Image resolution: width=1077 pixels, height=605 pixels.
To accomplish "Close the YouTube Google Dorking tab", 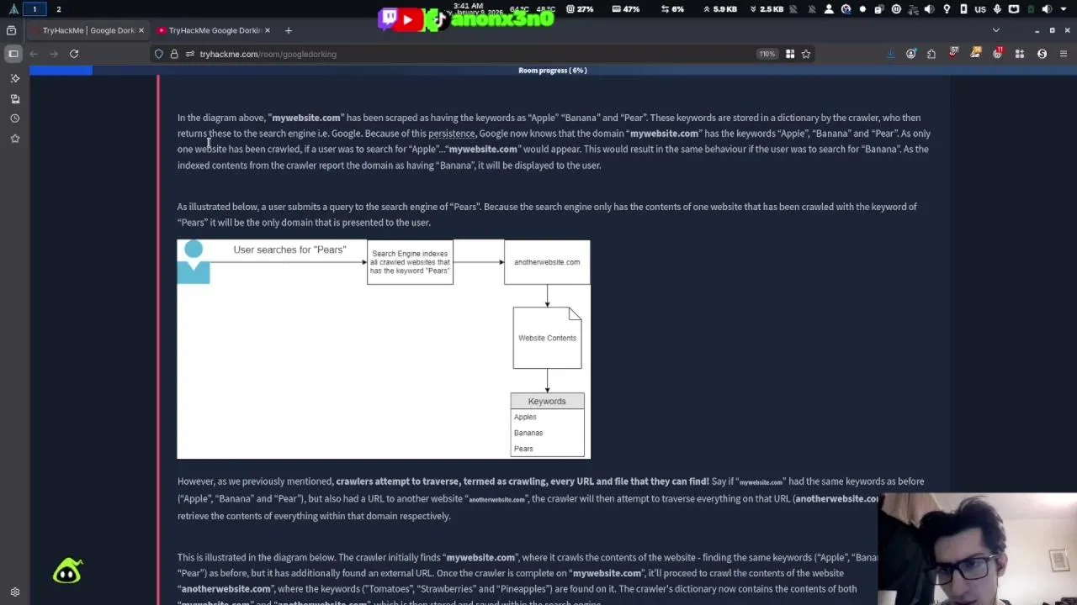I will pos(268,30).
